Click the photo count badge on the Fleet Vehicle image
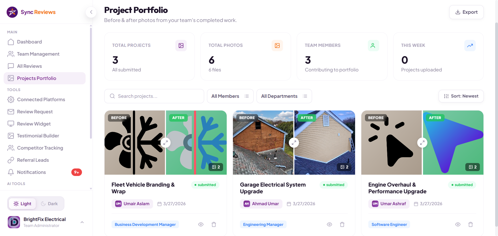498x236 pixels. pyautogui.click(x=216, y=167)
